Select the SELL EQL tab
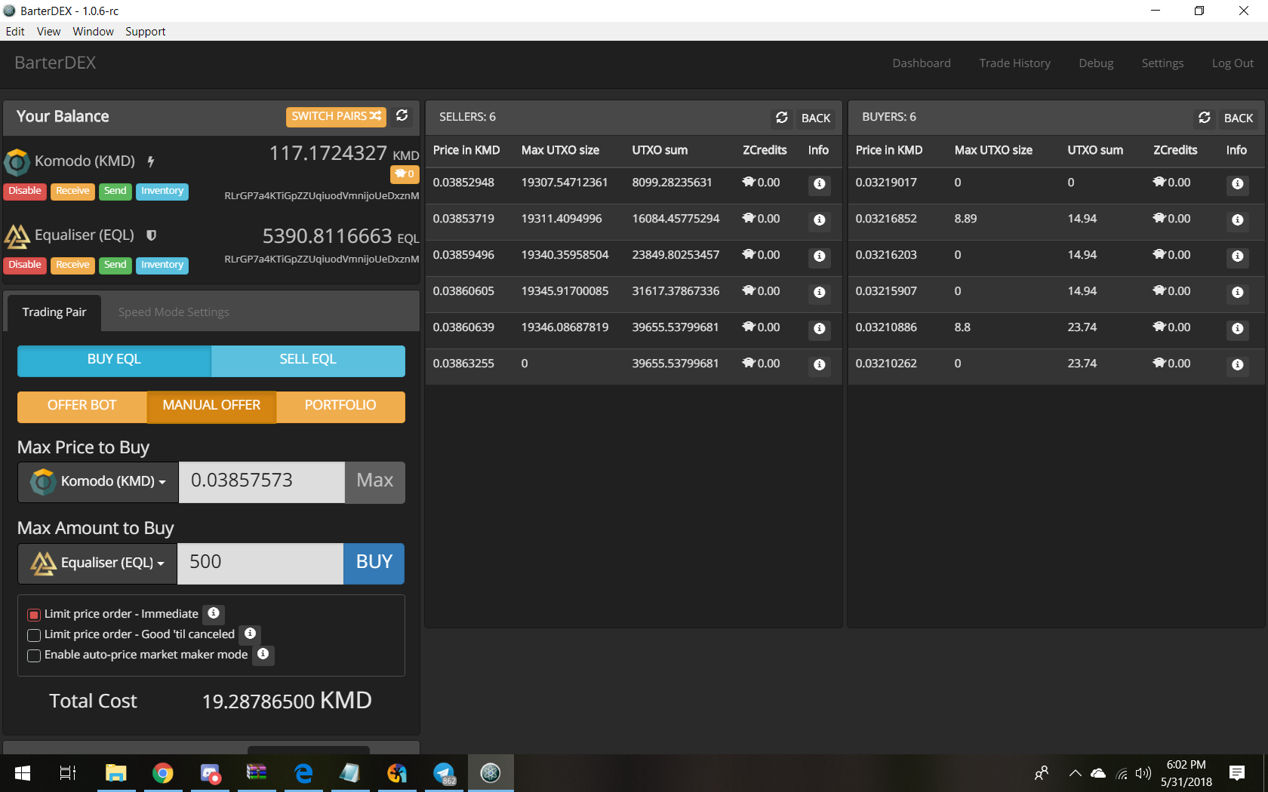The width and height of the screenshot is (1268, 792). pyautogui.click(x=308, y=361)
